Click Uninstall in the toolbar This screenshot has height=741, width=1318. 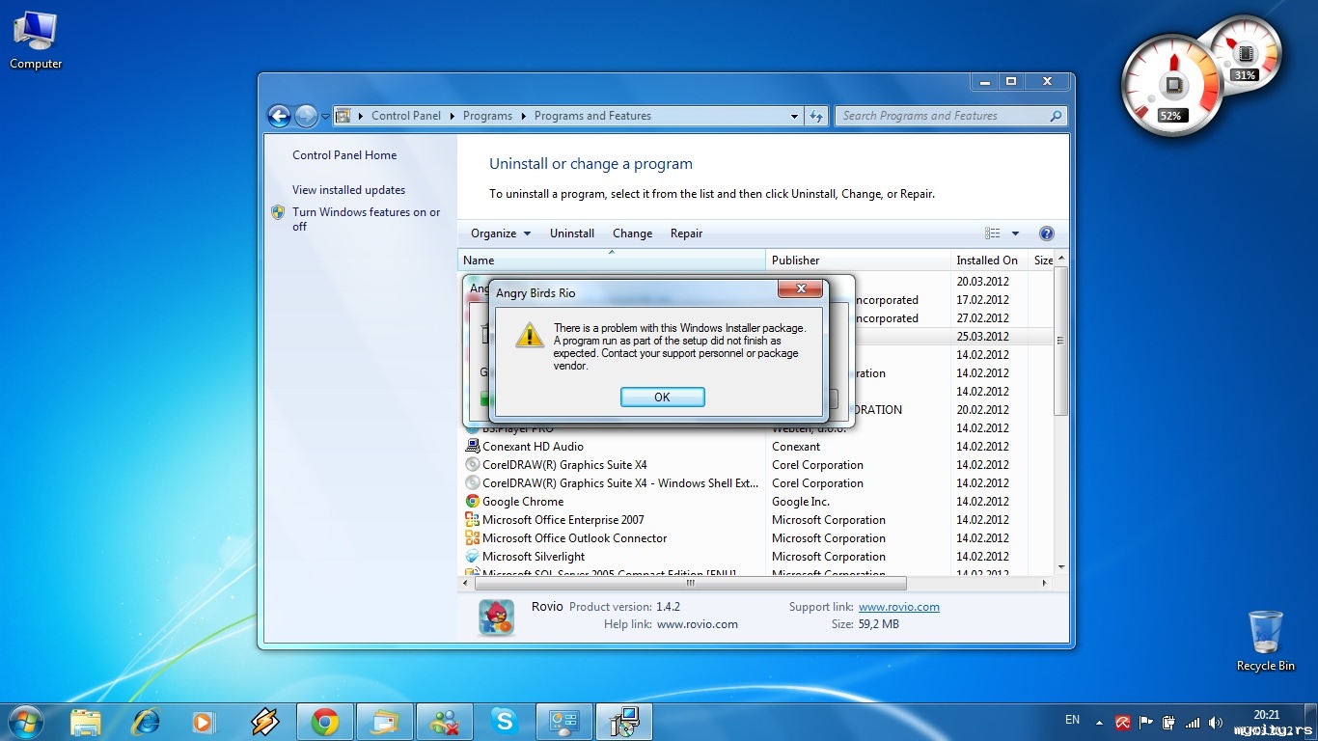pos(572,233)
